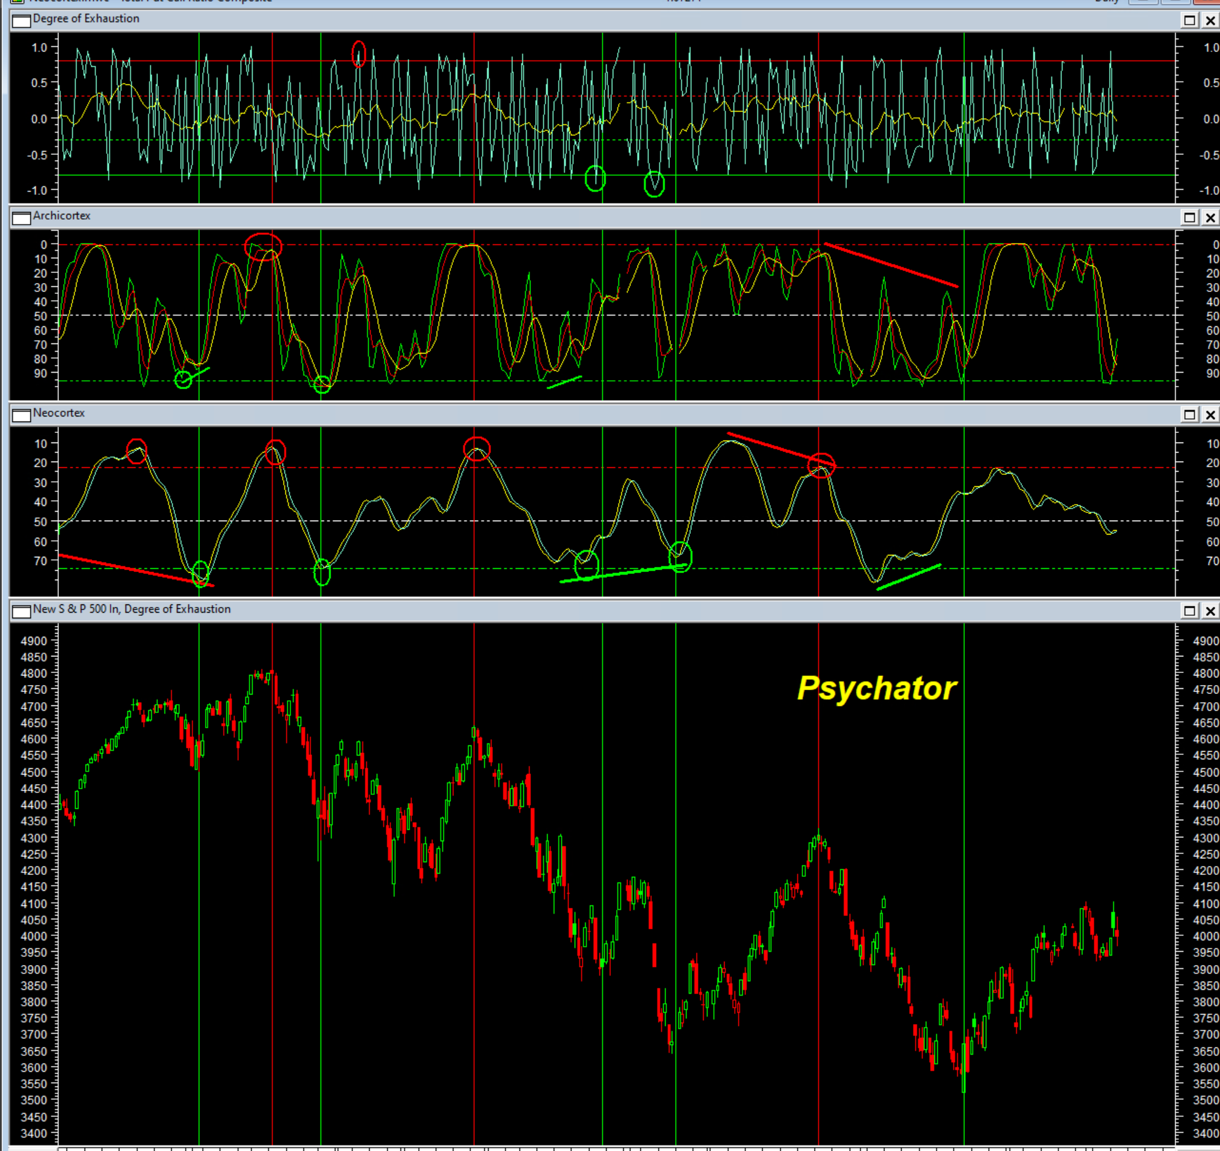Close the New S&P 500 price panel
Screen dimensions: 1220x1151
(x=1210, y=611)
